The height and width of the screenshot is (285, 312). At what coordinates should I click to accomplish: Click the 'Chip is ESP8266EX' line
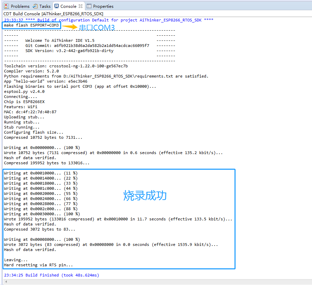pyautogui.click(x=24, y=102)
